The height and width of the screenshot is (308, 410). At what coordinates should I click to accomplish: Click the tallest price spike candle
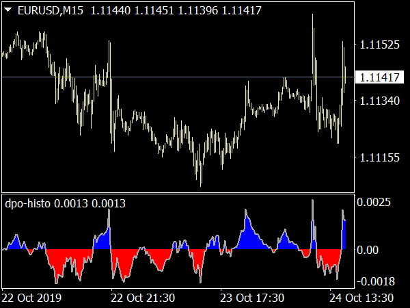click(x=313, y=41)
